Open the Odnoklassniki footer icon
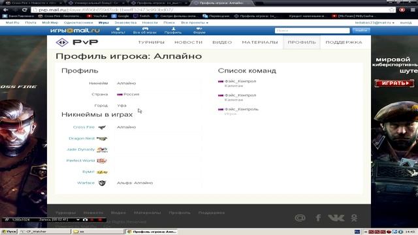Screen dimensions: 418x235 [x=354, y=218]
